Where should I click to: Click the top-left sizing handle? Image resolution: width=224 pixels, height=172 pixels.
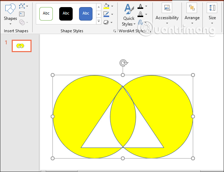pos(52,75)
